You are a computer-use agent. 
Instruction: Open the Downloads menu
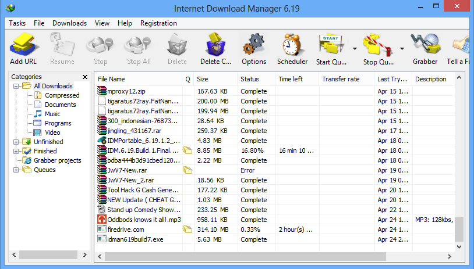tap(69, 23)
